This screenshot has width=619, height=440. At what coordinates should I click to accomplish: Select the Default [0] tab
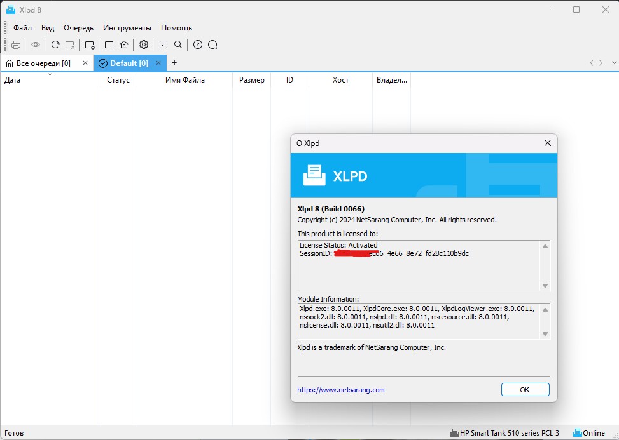(129, 63)
